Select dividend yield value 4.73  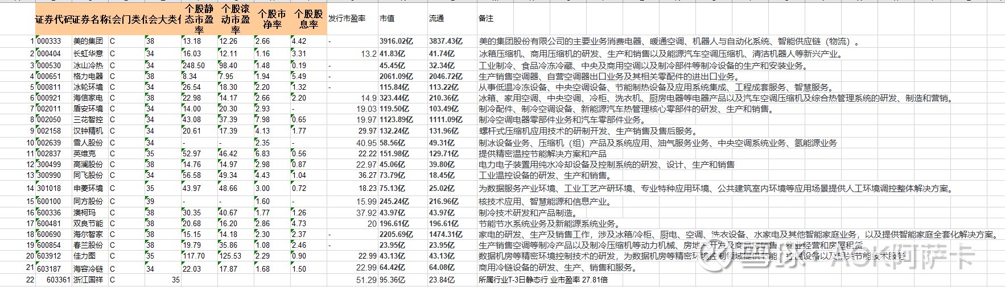[x=299, y=223]
